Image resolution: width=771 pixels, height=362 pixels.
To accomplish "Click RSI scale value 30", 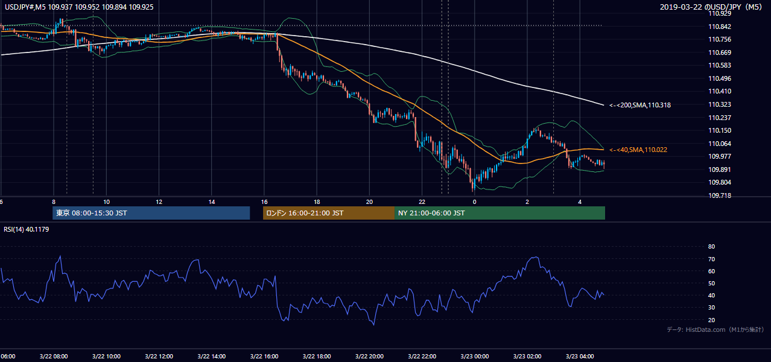I will click(711, 308).
